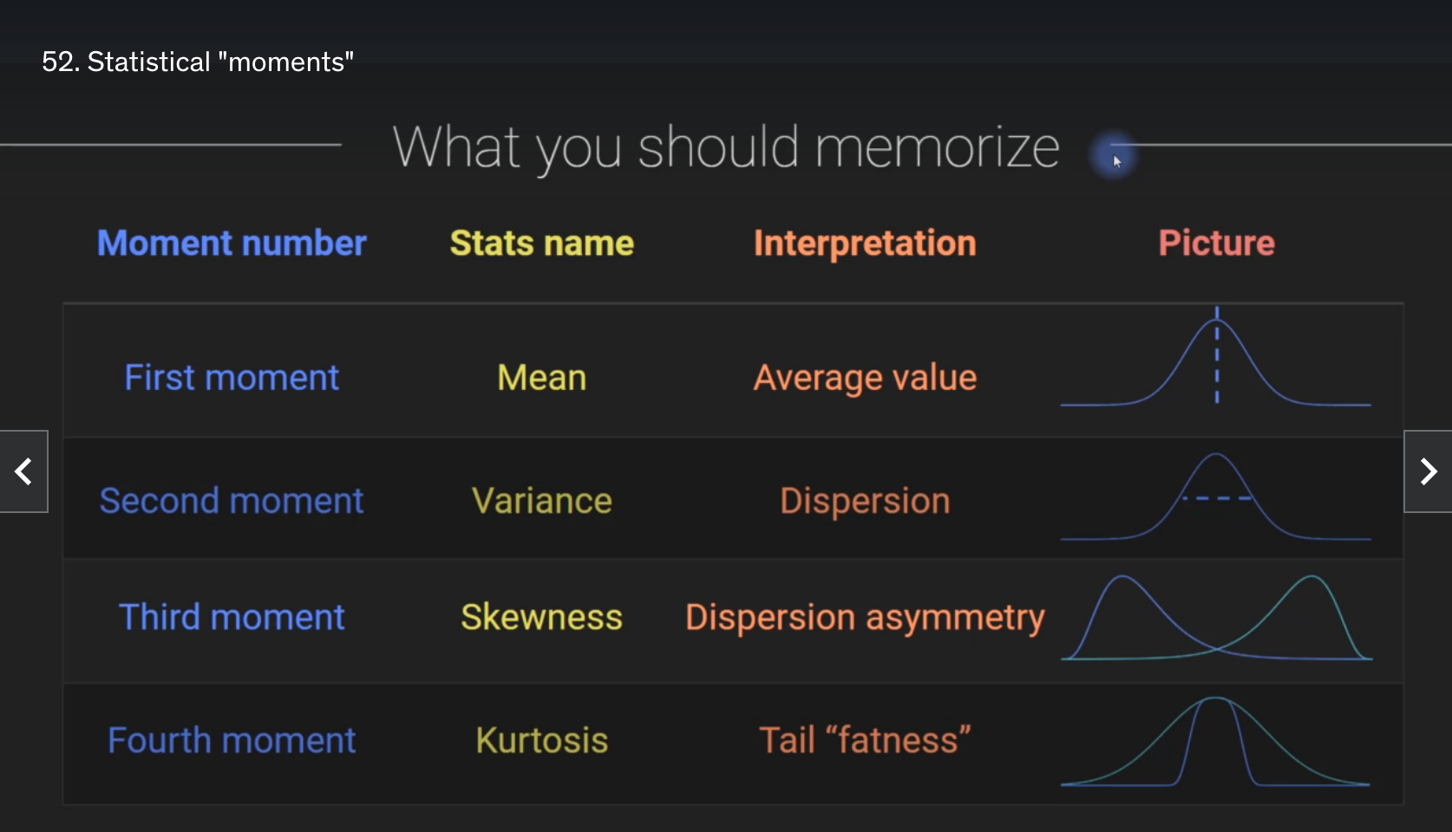The height and width of the screenshot is (832, 1452).
Task: Select the Picture column header
Action: [1217, 244]
